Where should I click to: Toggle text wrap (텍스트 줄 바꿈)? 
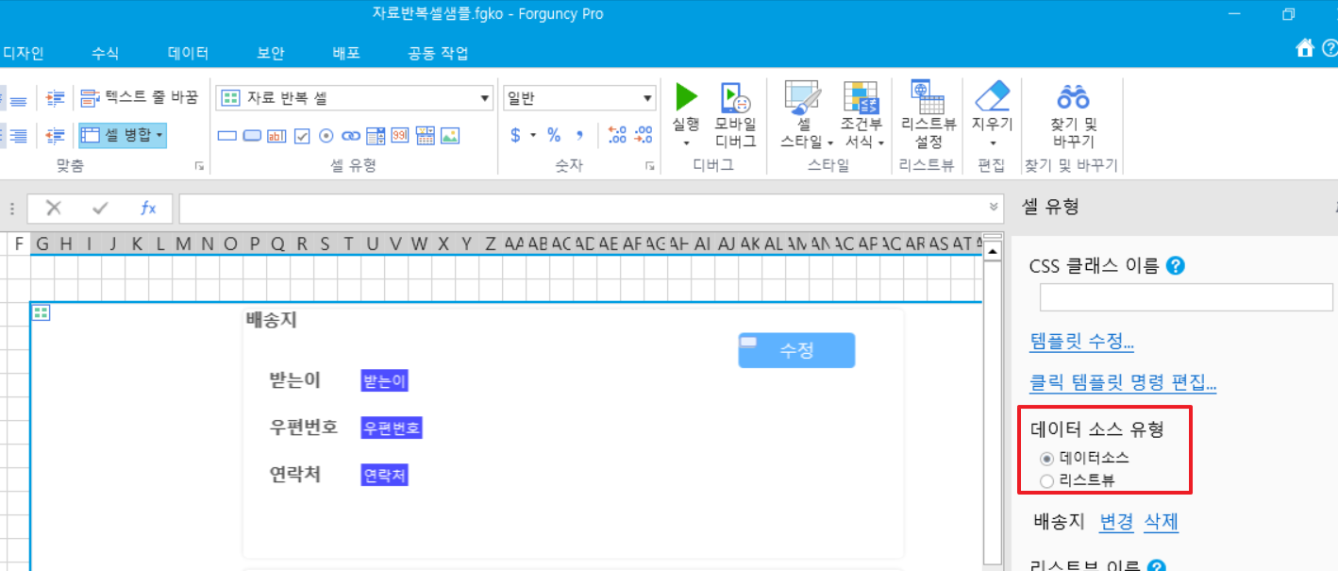point(139,97)
